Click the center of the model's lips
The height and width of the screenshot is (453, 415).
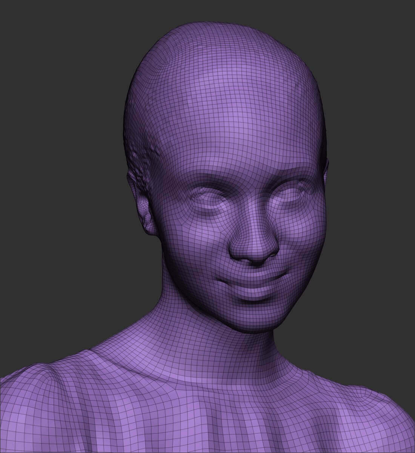coord(254,286)
